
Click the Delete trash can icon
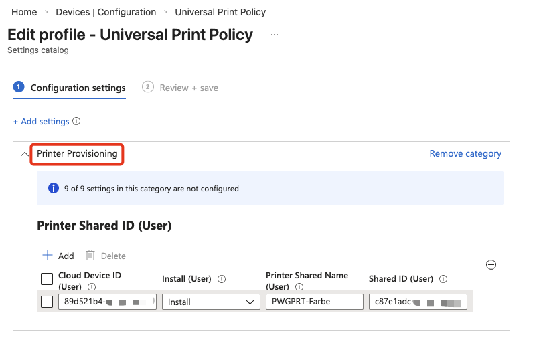pos(90,256)
